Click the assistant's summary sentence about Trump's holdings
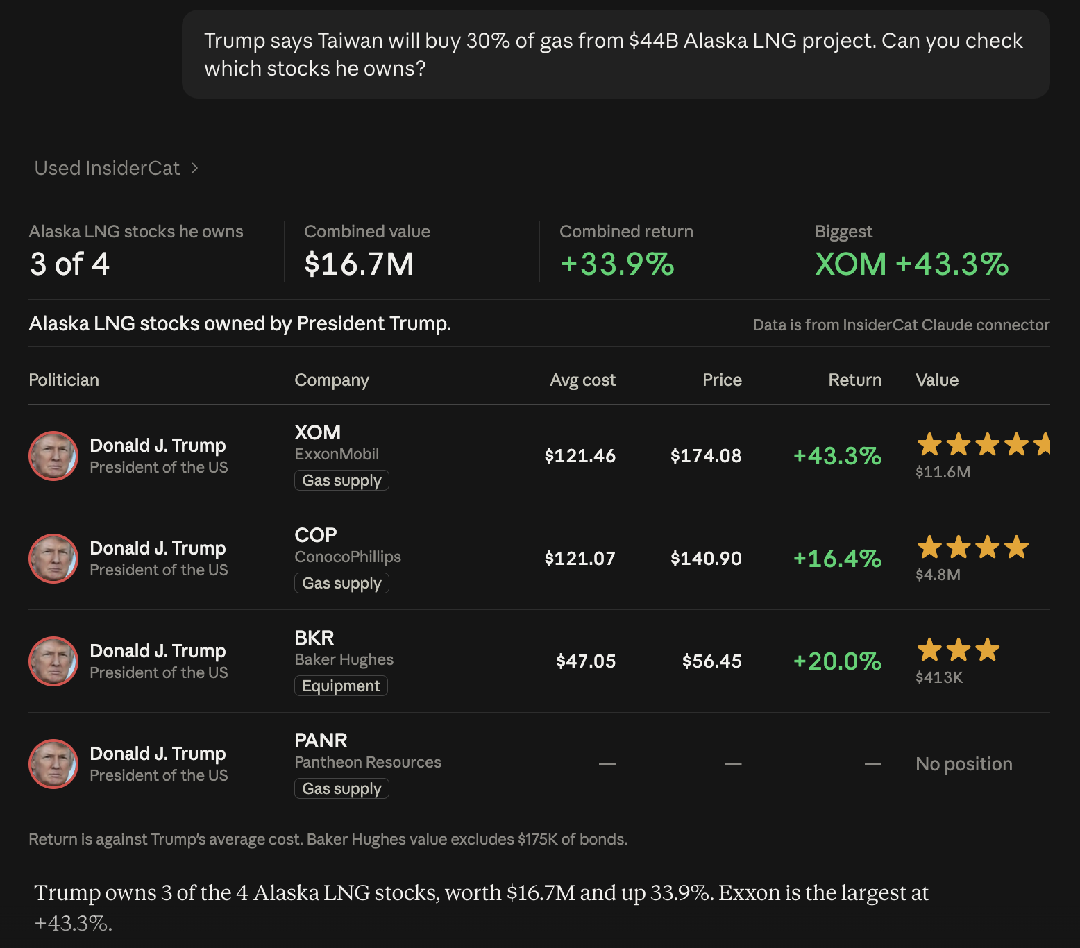This screenshot has height=948, width=1080. click(482, 907)
